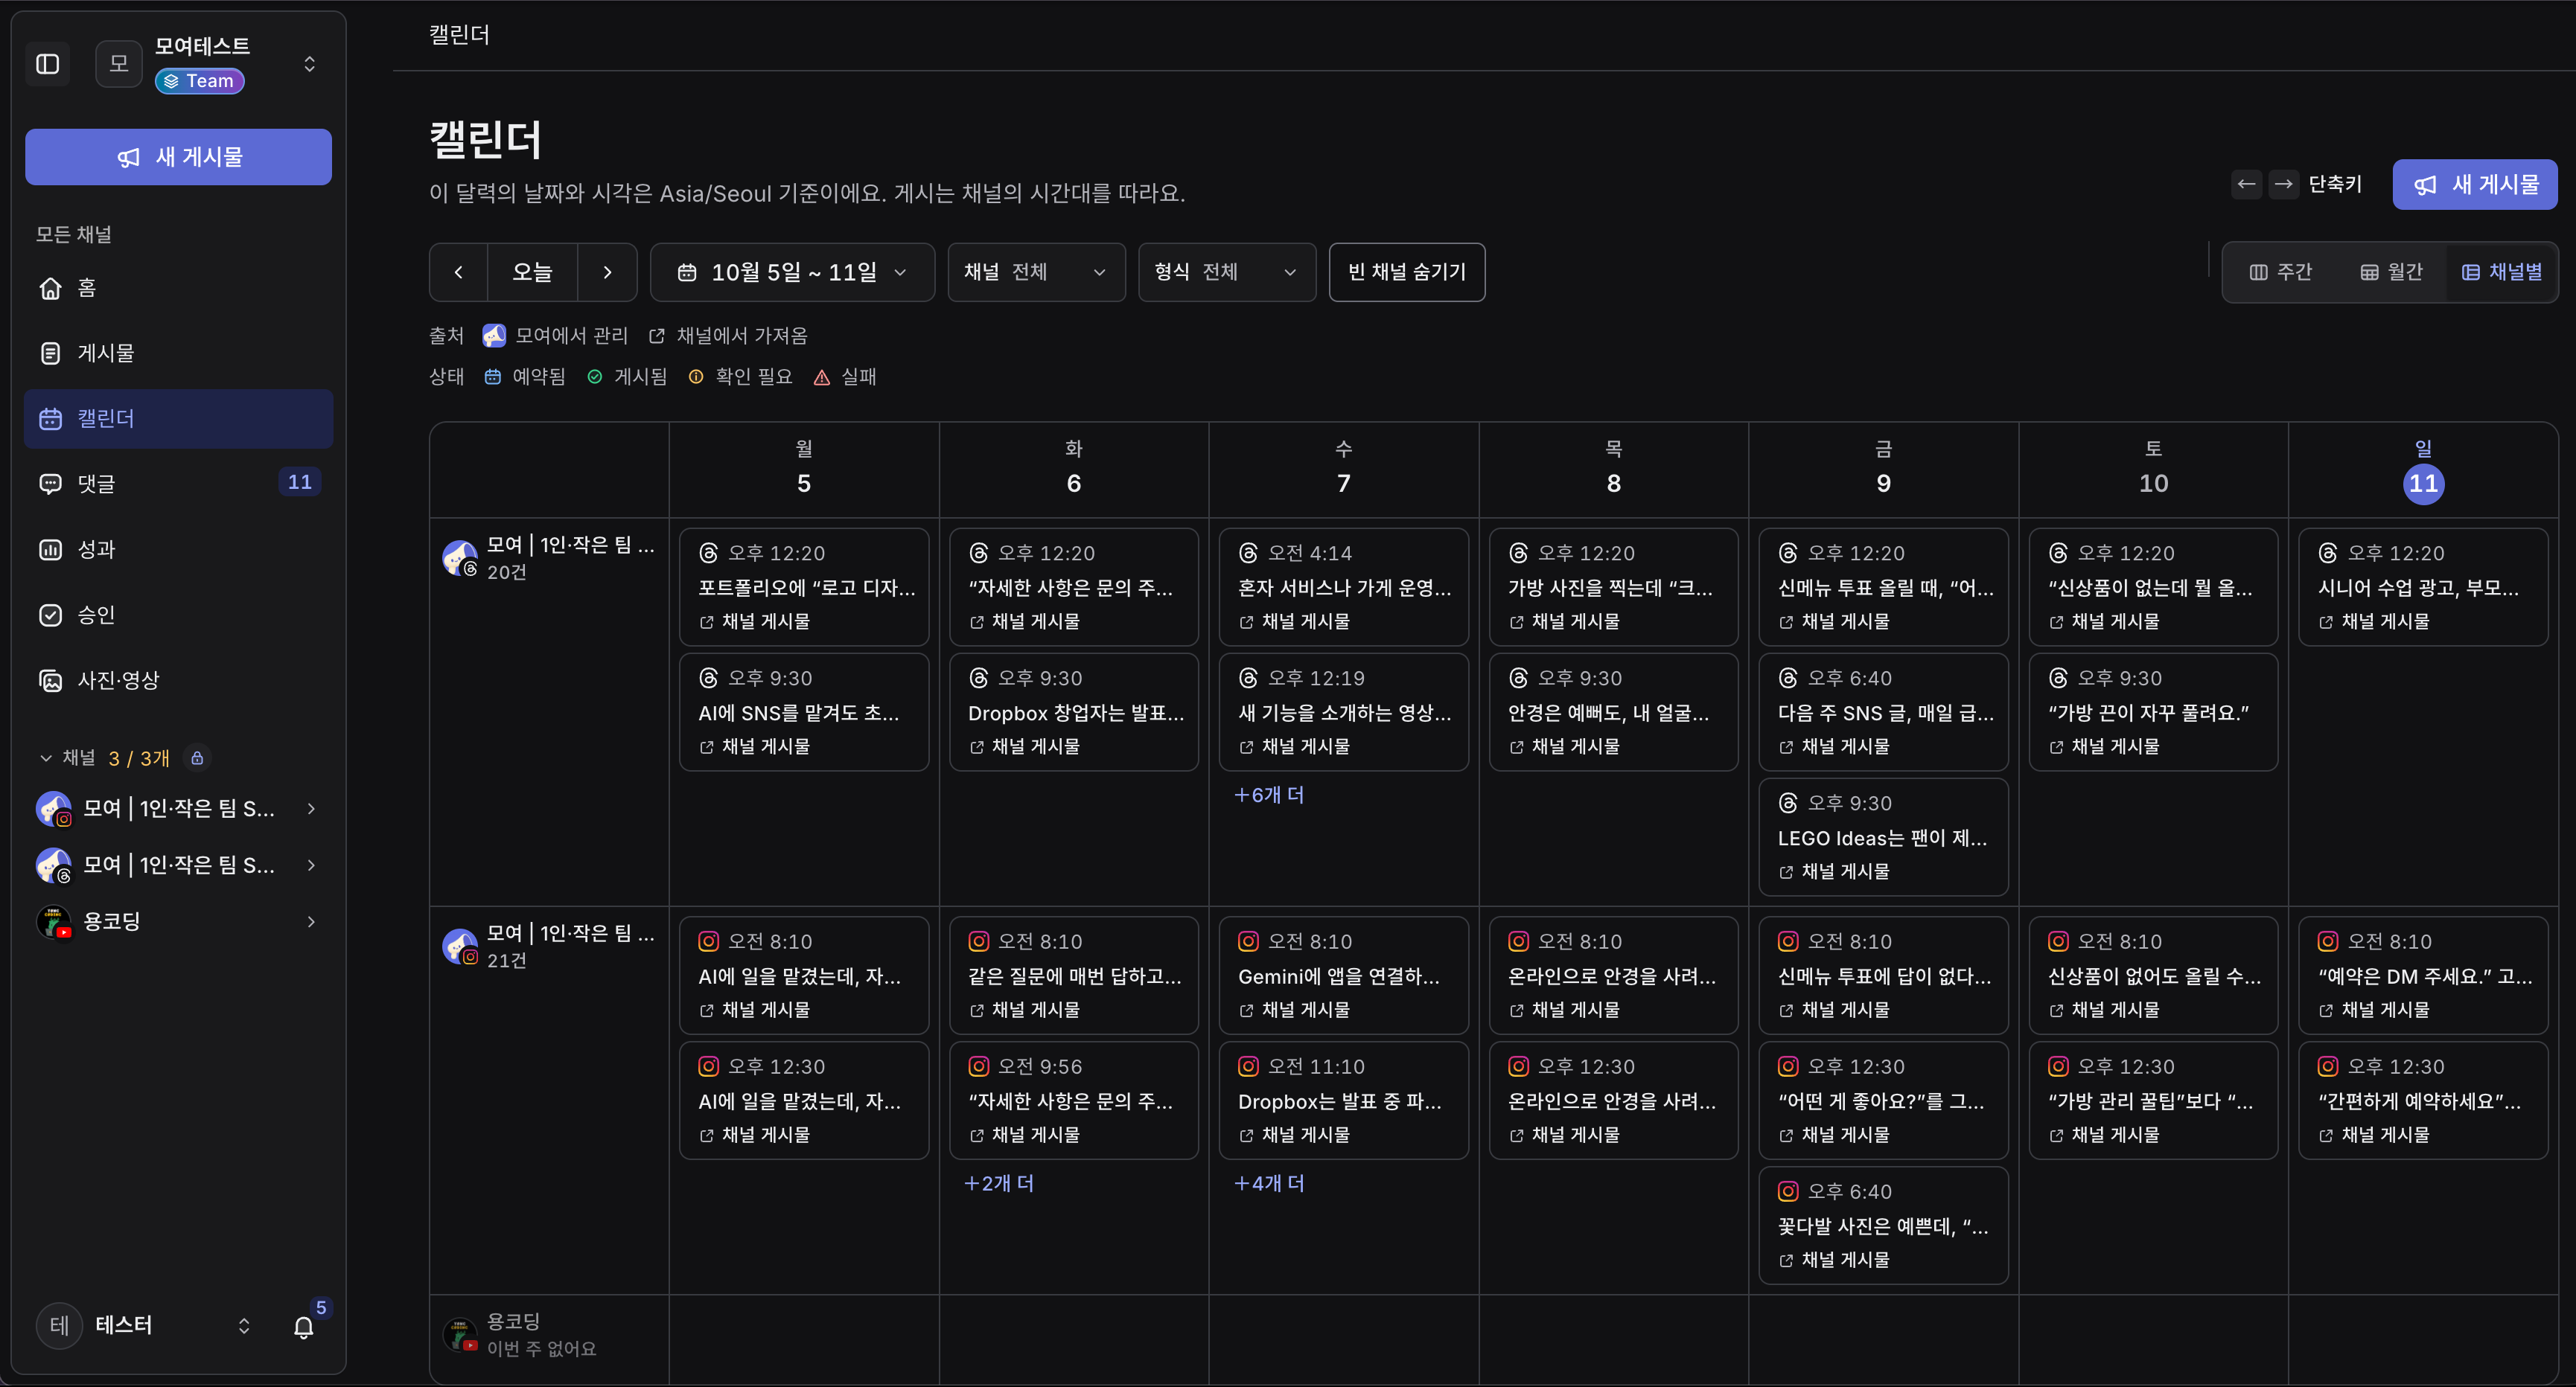This screenshot has height=1387, width=2576.
Task: Switch to 월간 view
Action: [2392, 272]
